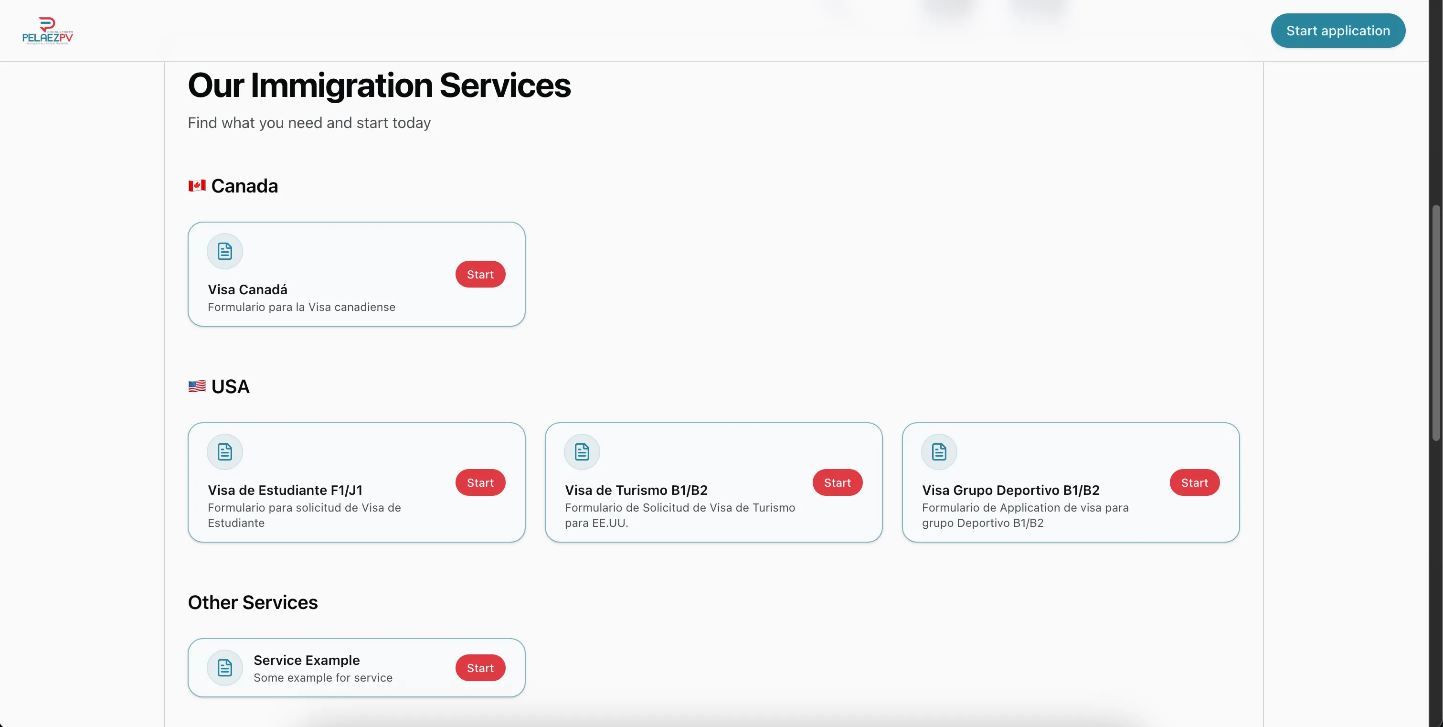Click the document icon on Visa Canadá card

(x=224, y=251)
